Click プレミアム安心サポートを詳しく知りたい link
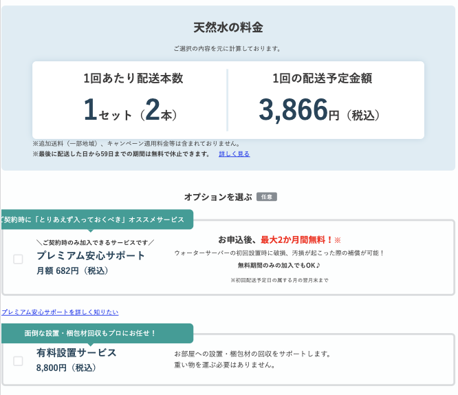This screenshot has height=395, width=458. [60, 312]
